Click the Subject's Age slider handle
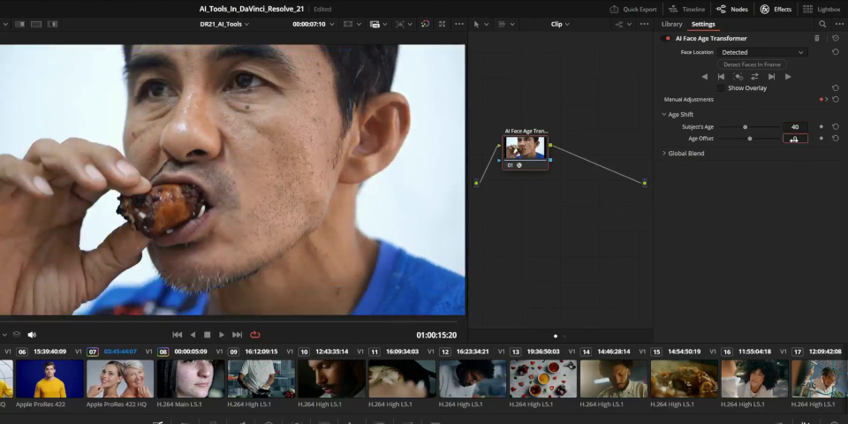Viewport: 848px width, 424px height. 745,127
